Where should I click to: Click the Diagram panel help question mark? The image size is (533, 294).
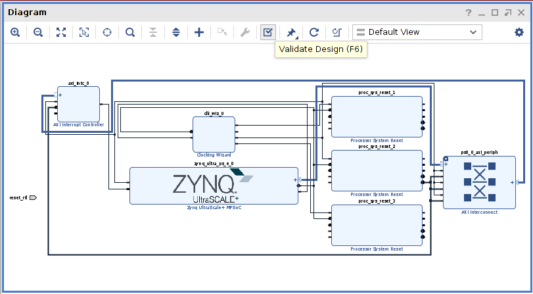pyautogui.click(x=469, y=12)
